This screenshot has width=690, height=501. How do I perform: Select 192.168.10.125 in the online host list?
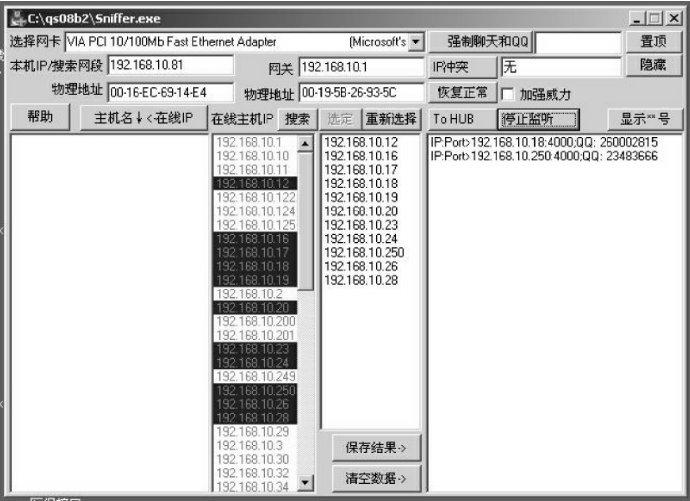coord(255,225)
